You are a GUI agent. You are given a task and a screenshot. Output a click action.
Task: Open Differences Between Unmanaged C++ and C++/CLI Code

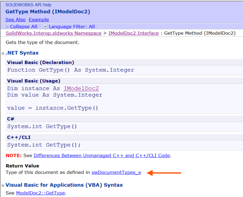tap(102, 156)
